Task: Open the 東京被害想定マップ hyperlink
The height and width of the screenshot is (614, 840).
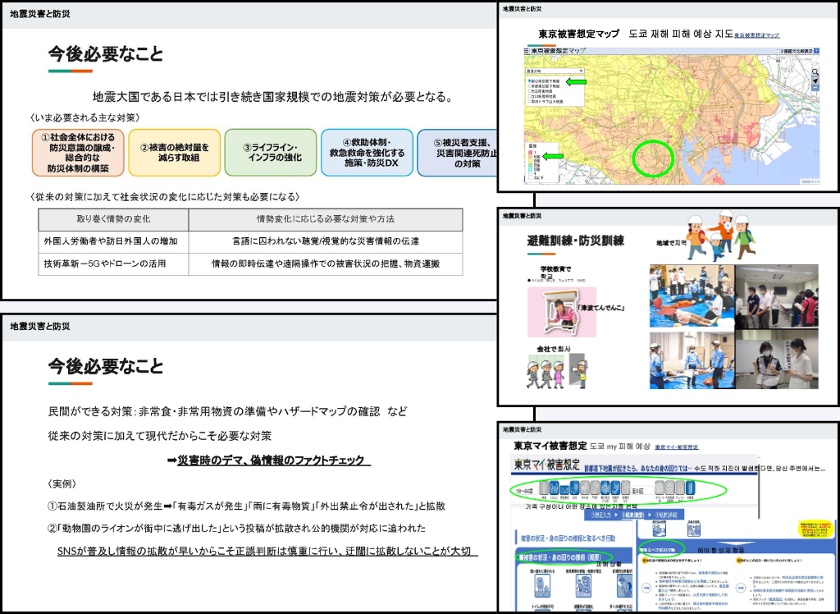Action: click(756, 36)
